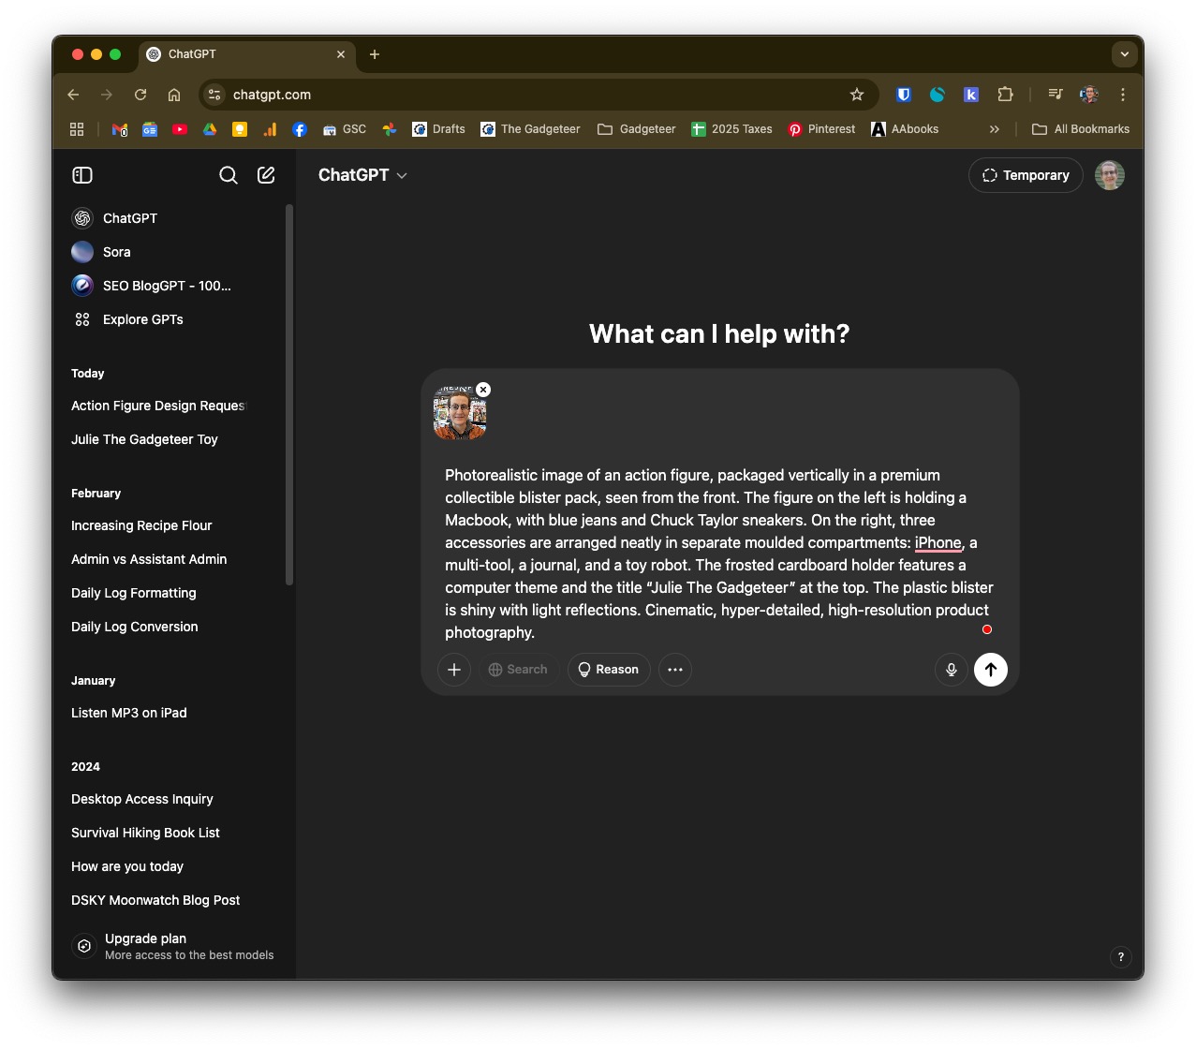Click inside the prompt text field
The image size is (1196, 1049).
coord(719,554)
